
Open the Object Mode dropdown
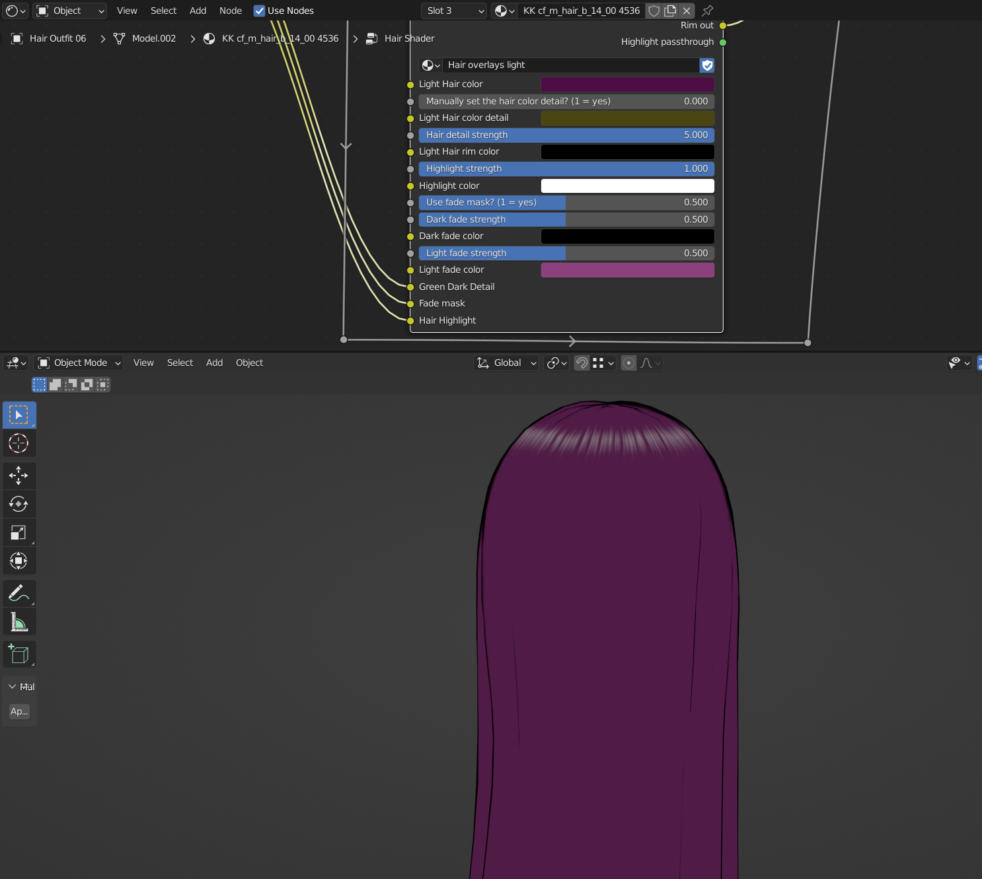click(78, 363)
